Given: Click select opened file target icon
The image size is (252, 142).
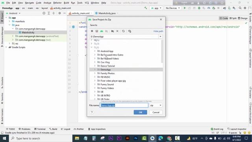Looking at the screenshot, I should [x=44, y=13].
